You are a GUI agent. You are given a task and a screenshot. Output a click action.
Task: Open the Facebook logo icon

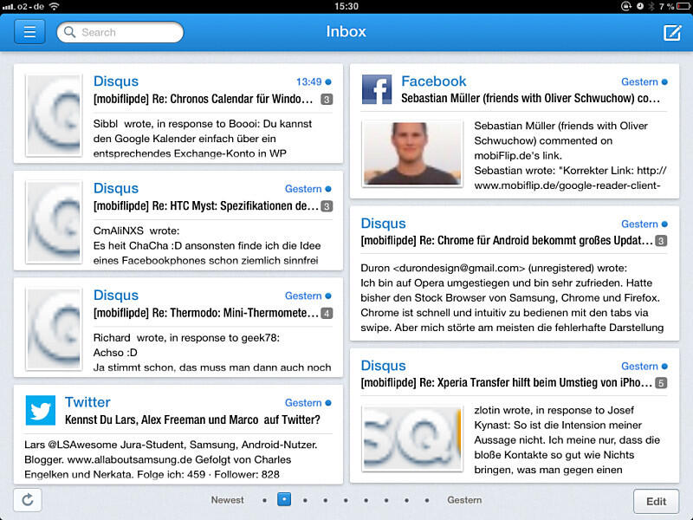click(377, 89)
